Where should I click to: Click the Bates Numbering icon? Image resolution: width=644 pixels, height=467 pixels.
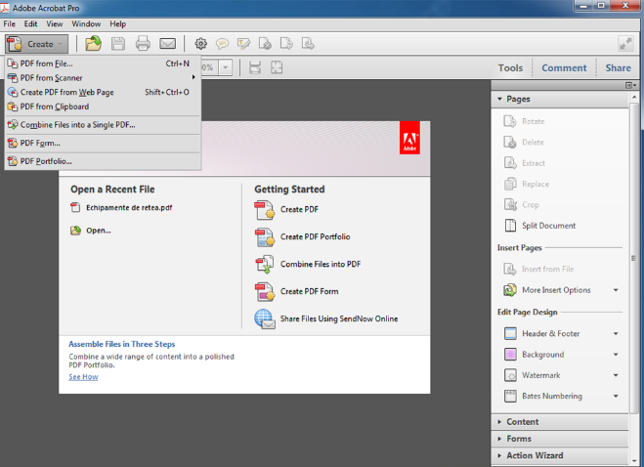(510, 396)
